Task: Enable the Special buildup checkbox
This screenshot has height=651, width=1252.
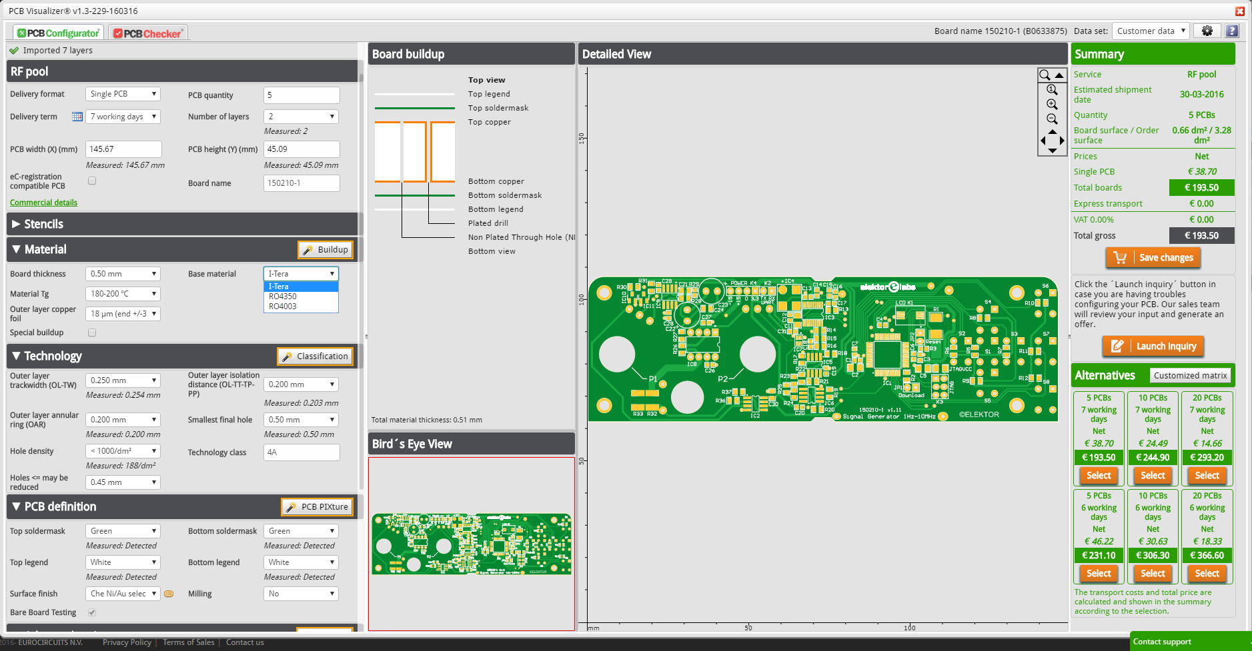Action: point(91,332)
